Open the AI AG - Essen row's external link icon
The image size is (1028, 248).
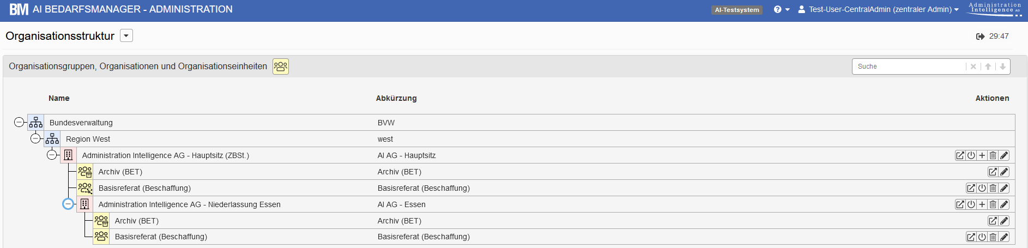point(960,204)
